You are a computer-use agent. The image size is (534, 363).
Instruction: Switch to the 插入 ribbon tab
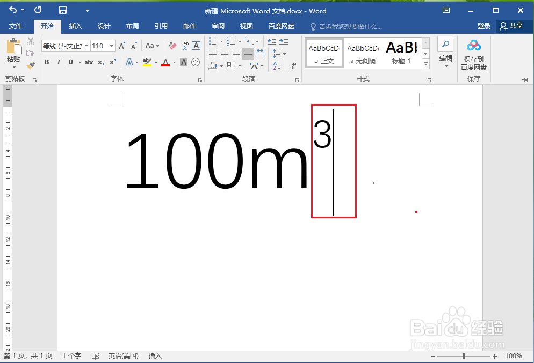point(76,26)
